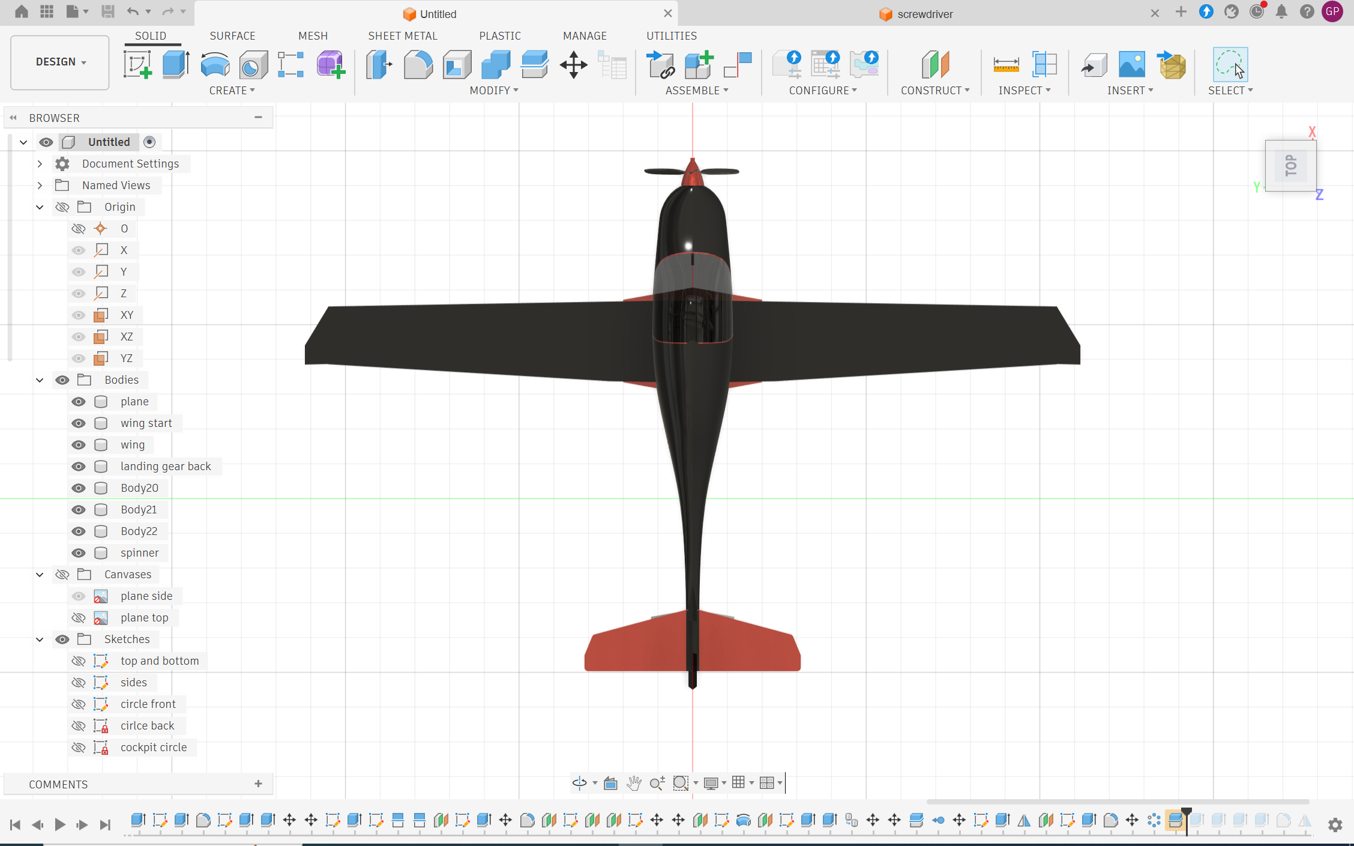
Task: Switch to the SHEET METAL tab
Action: tap(403, 35)
